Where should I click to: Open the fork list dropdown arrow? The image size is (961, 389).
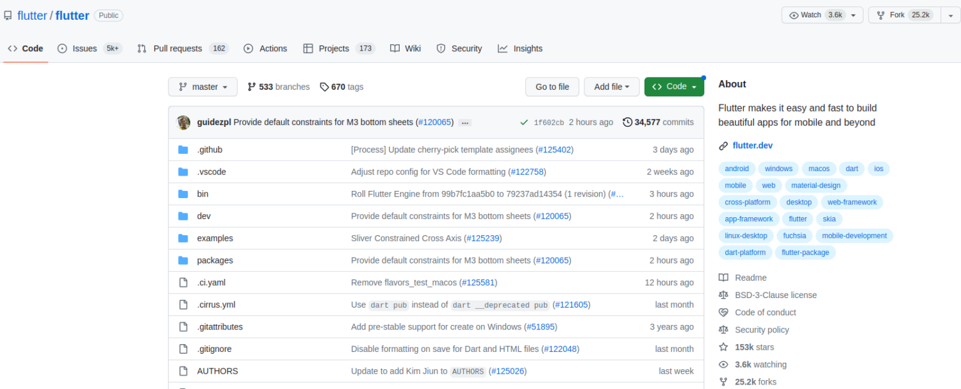point(950,15)
